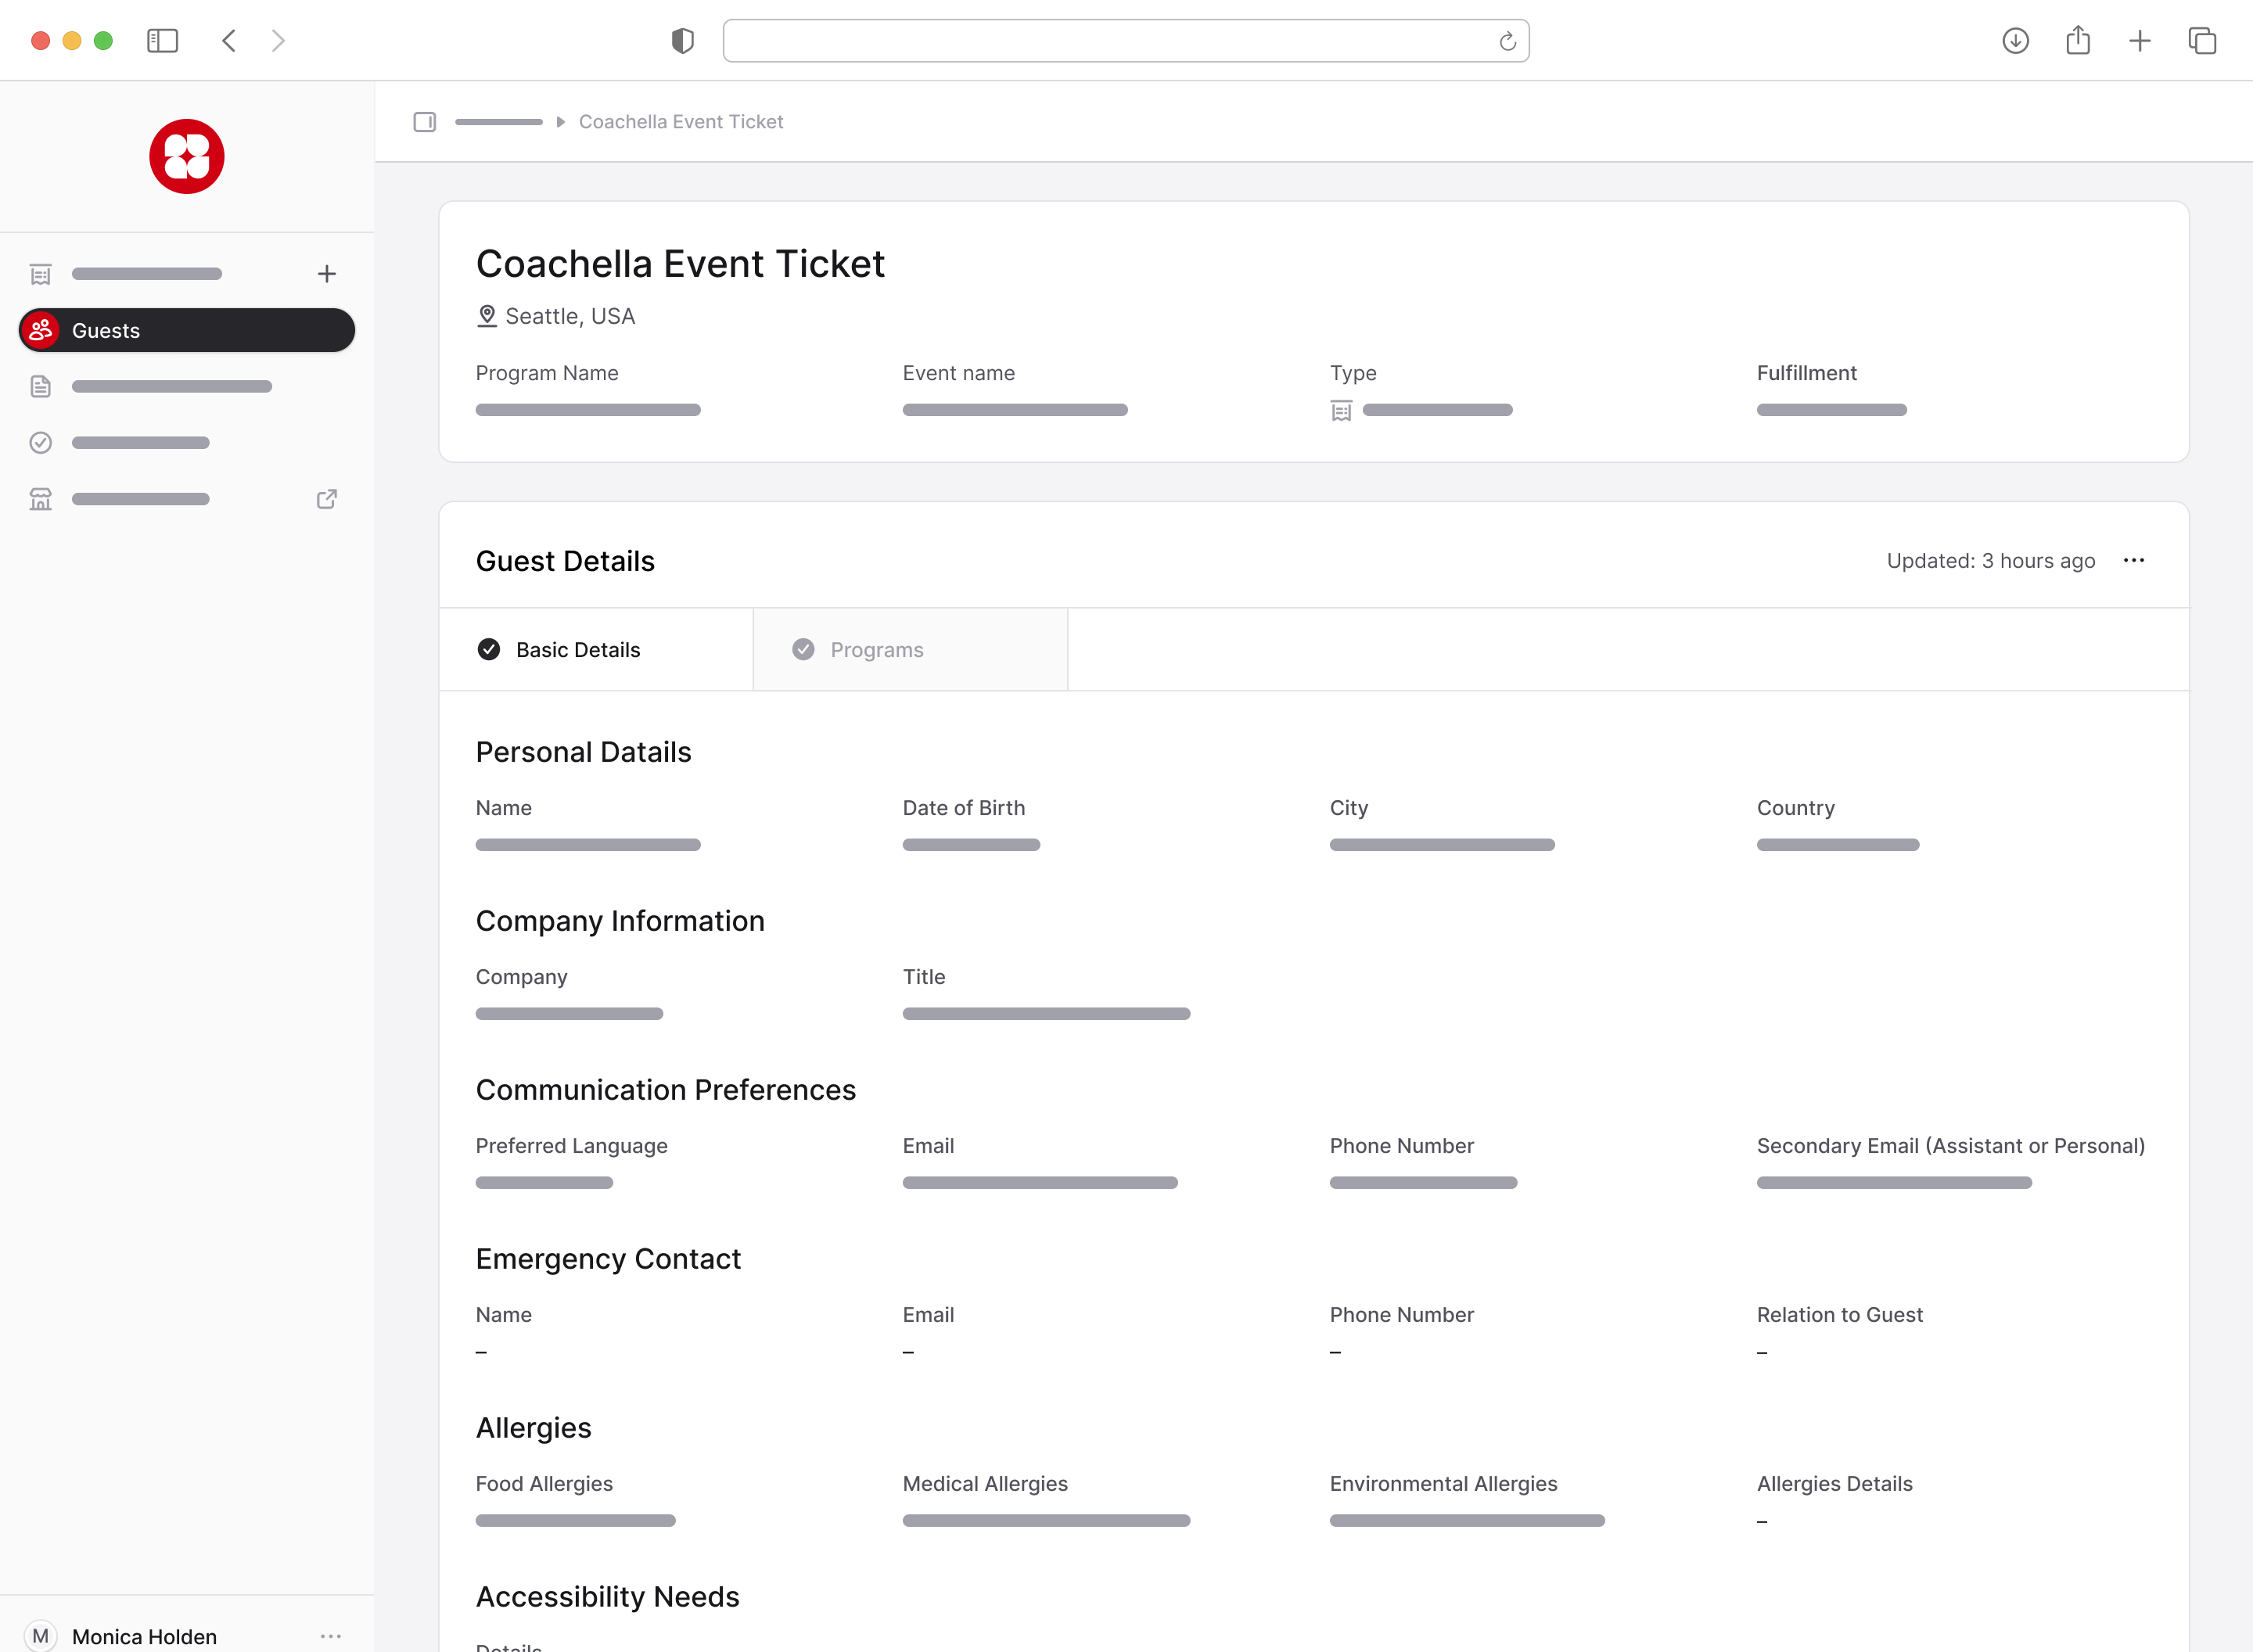Viewport: 2253px width, 1652px height.
Task: Click the Medical Allergies label
Action: click(984, 1484)
